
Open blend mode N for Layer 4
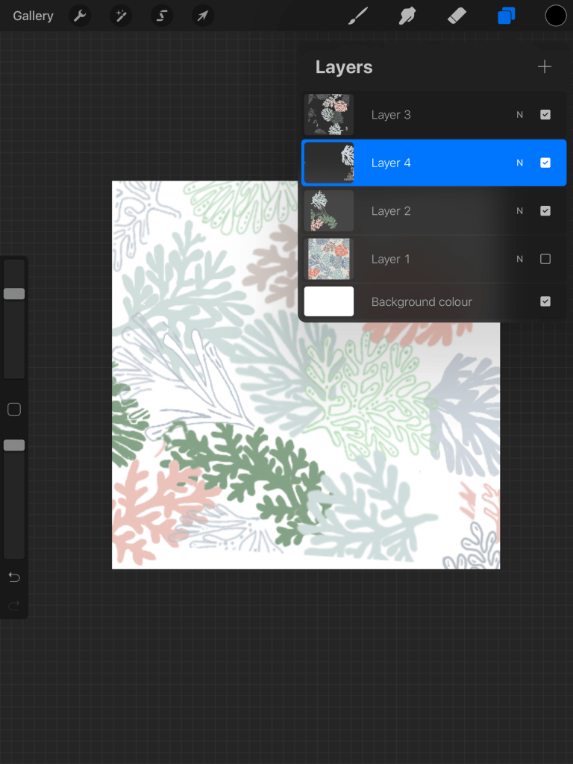(520, 163)
